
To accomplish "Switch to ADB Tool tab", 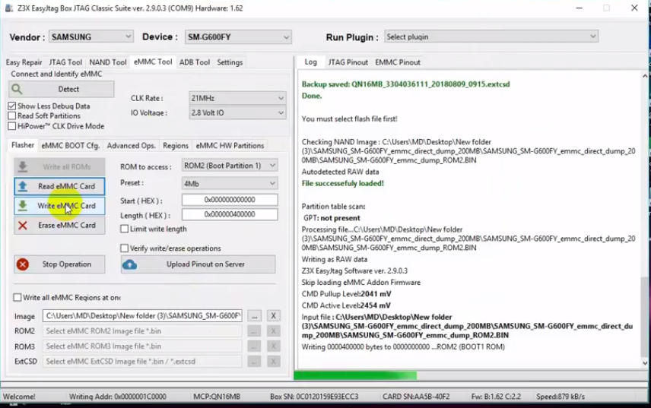I will pos(194,62).
